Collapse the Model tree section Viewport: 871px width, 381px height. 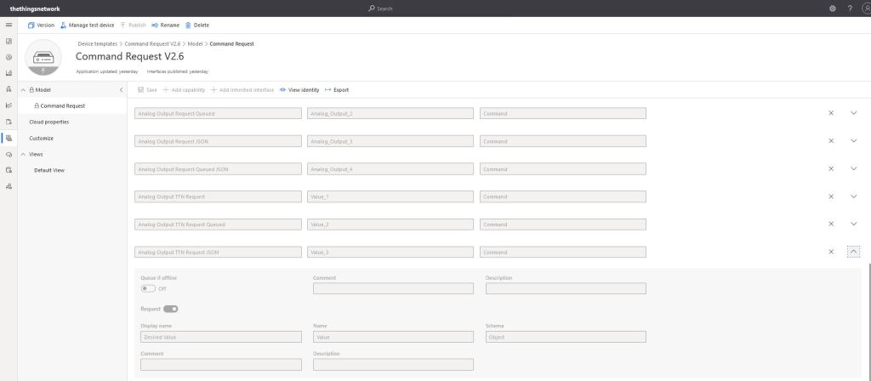click(23, 89)
